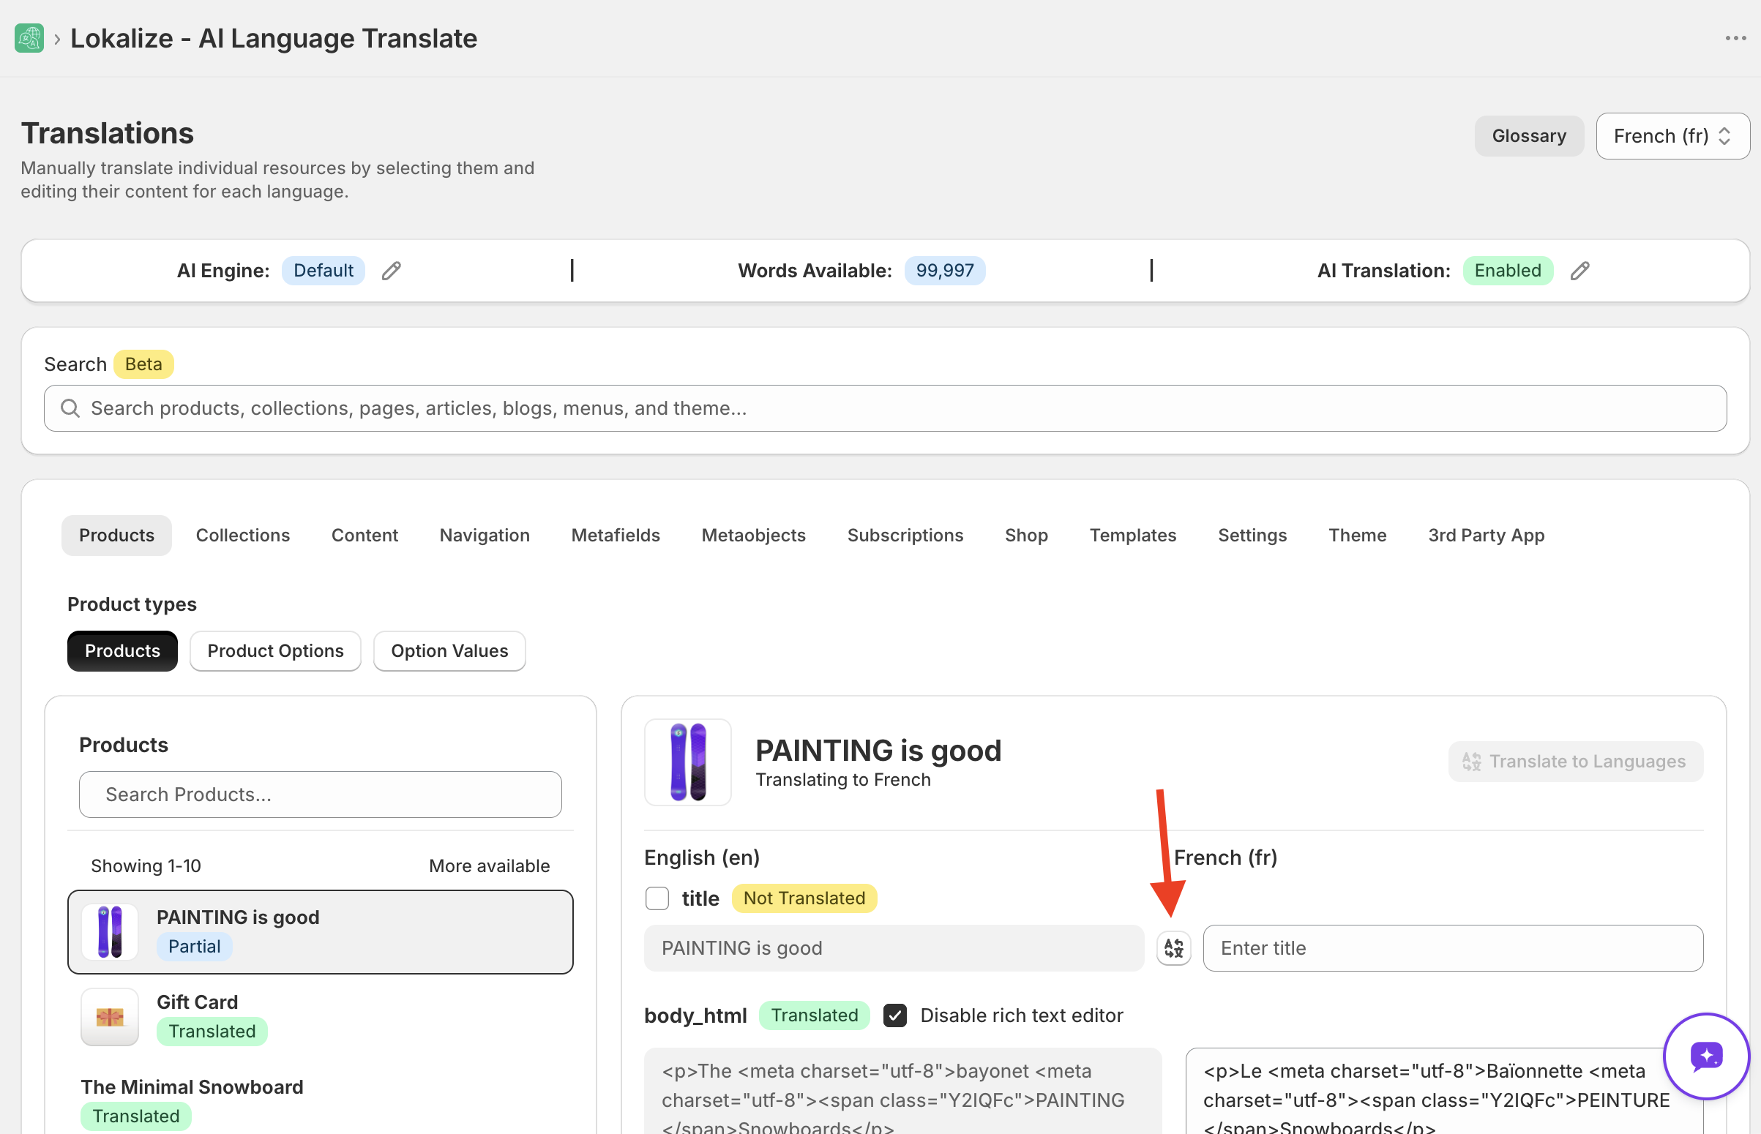Screen dimensions: 1761x1134
Task: Click the Lokalize app logo icon
Action: pos(29,38)
